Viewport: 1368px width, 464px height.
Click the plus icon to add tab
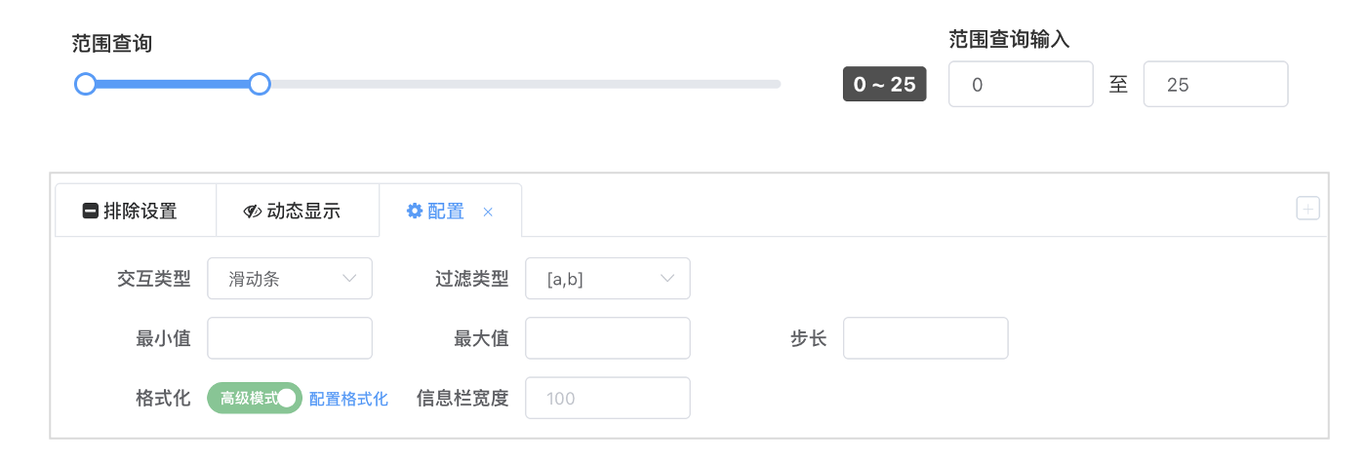pyautogui.click(x=1308, y=209)
